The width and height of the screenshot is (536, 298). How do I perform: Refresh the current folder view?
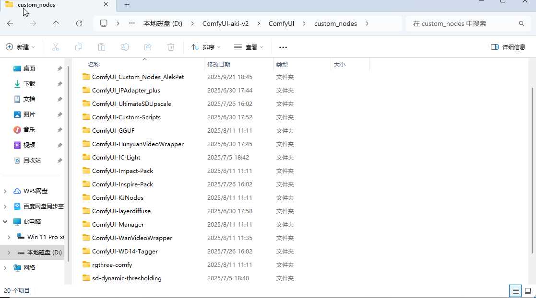79,23
